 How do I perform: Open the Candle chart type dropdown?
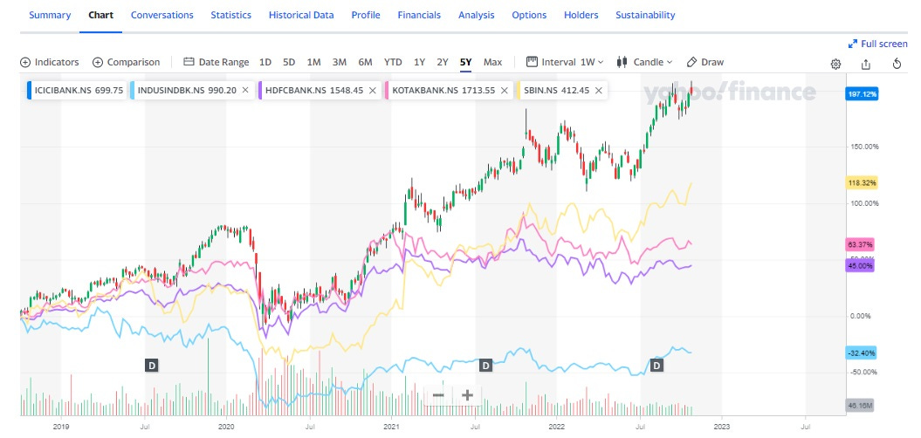[644, 62]
